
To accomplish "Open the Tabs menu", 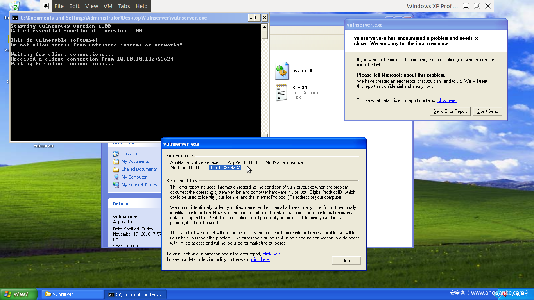I will (124, 6).
